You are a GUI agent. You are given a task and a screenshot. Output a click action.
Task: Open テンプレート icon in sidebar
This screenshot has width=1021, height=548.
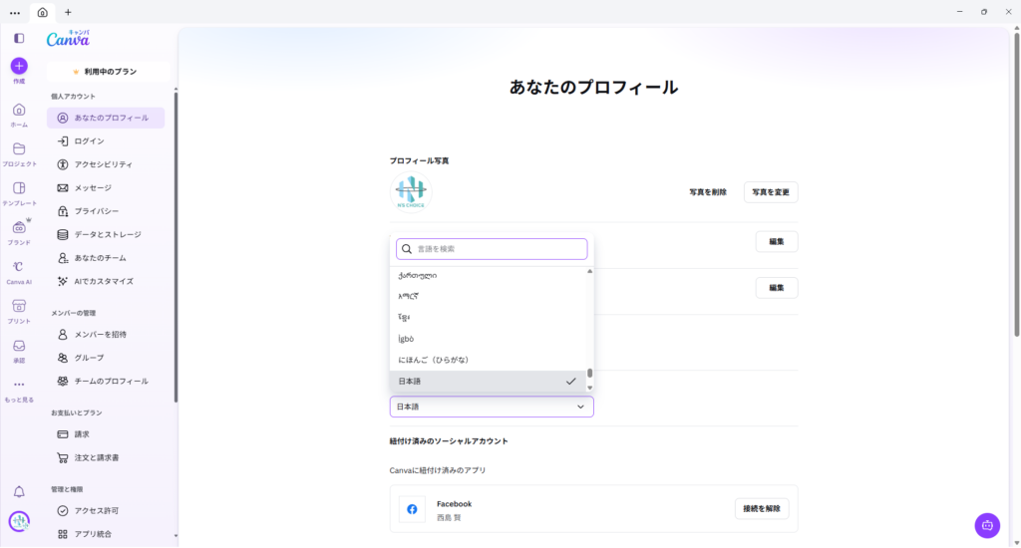(19, 188)
